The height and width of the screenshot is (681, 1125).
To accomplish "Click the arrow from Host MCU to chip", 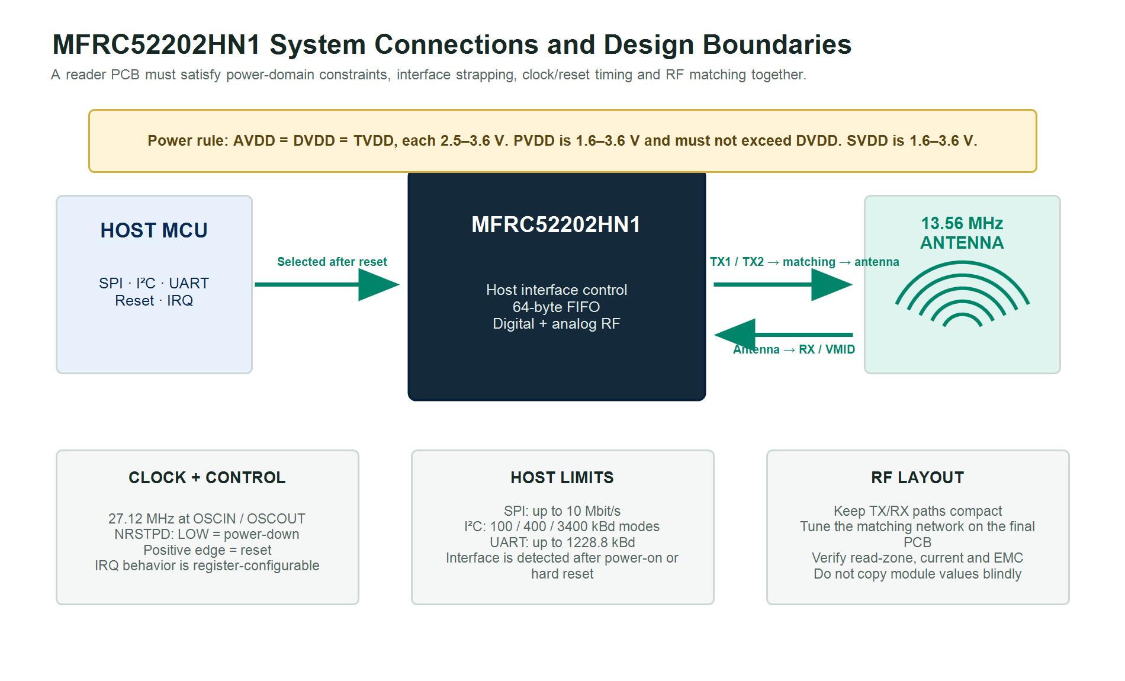I will 327,284.
